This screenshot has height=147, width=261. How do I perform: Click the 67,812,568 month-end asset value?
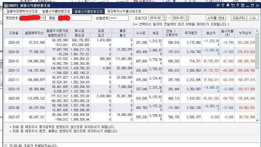click(x=37, y=42)
